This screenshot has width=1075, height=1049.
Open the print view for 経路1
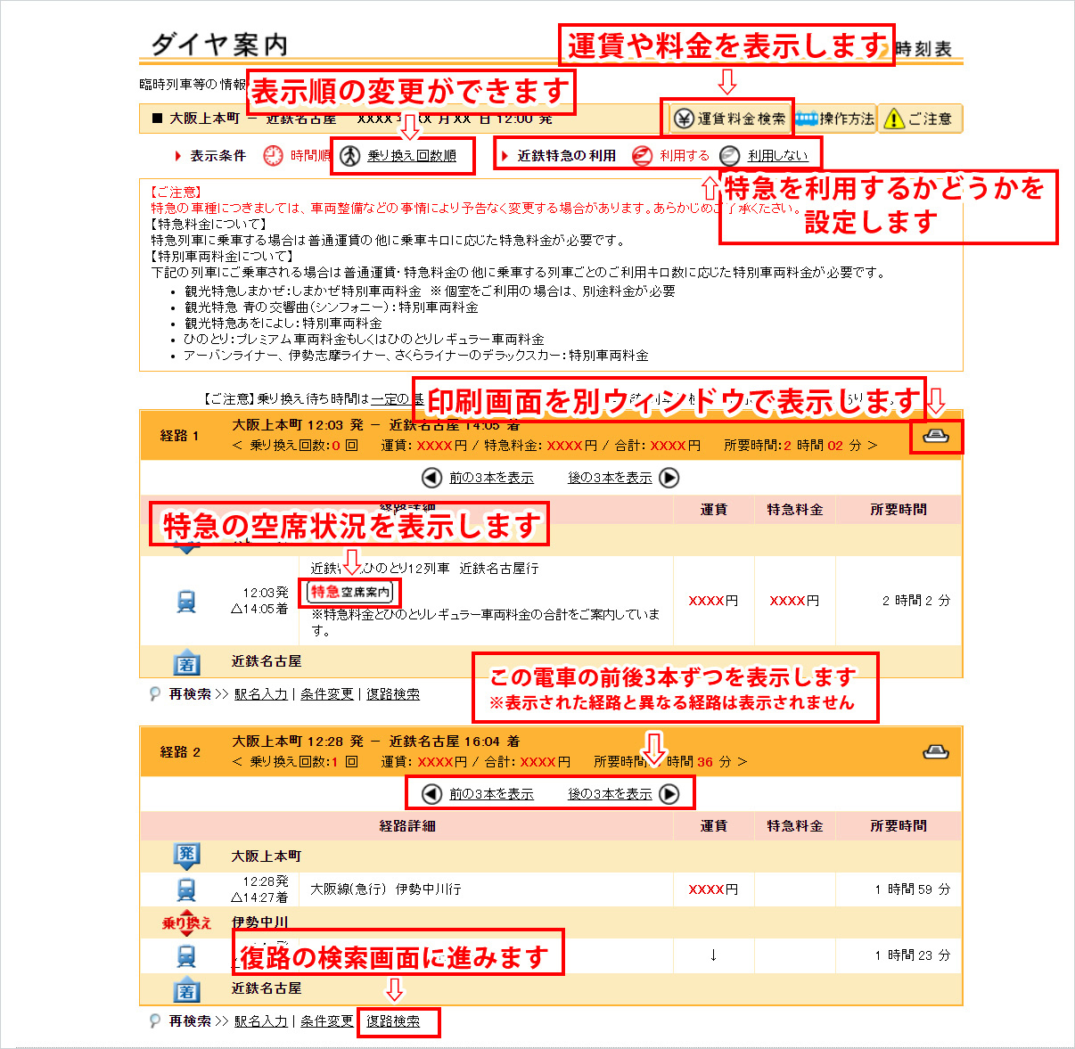[936, 436]
